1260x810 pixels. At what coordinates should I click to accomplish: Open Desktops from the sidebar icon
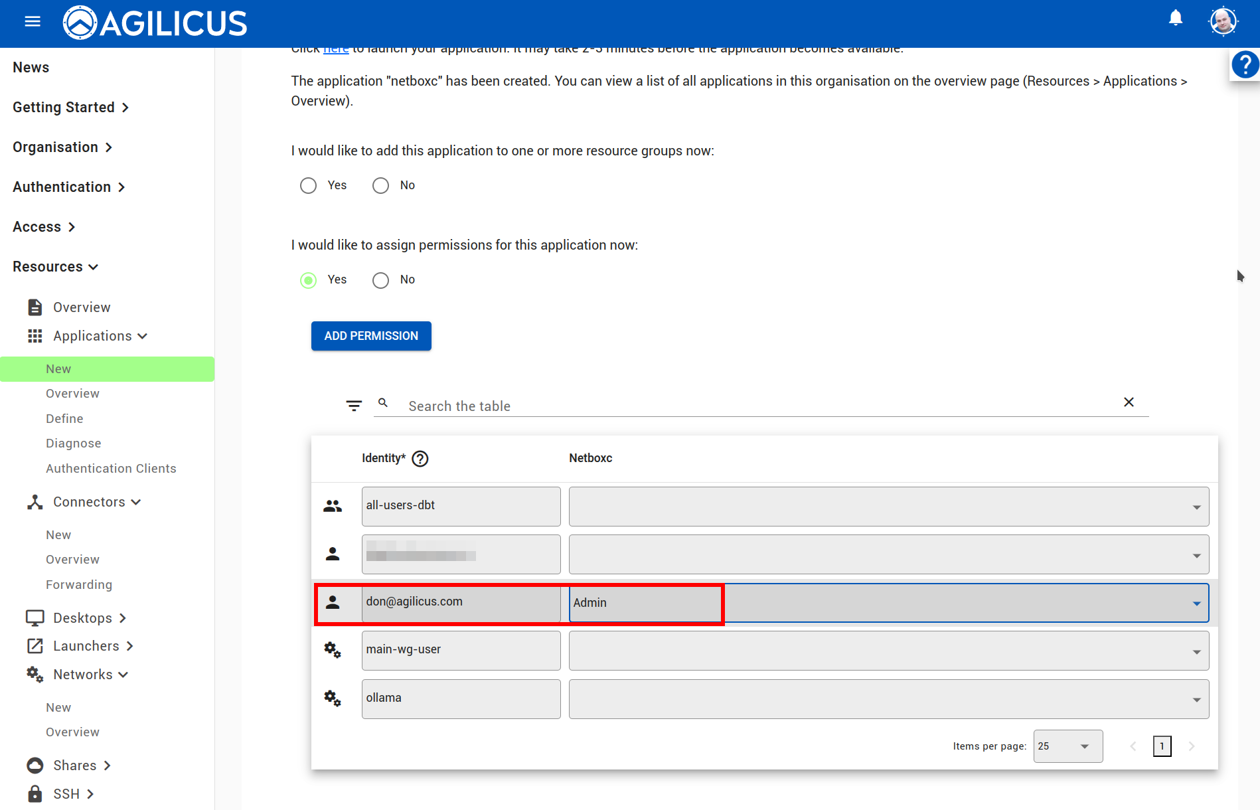(x=35, y=617)
